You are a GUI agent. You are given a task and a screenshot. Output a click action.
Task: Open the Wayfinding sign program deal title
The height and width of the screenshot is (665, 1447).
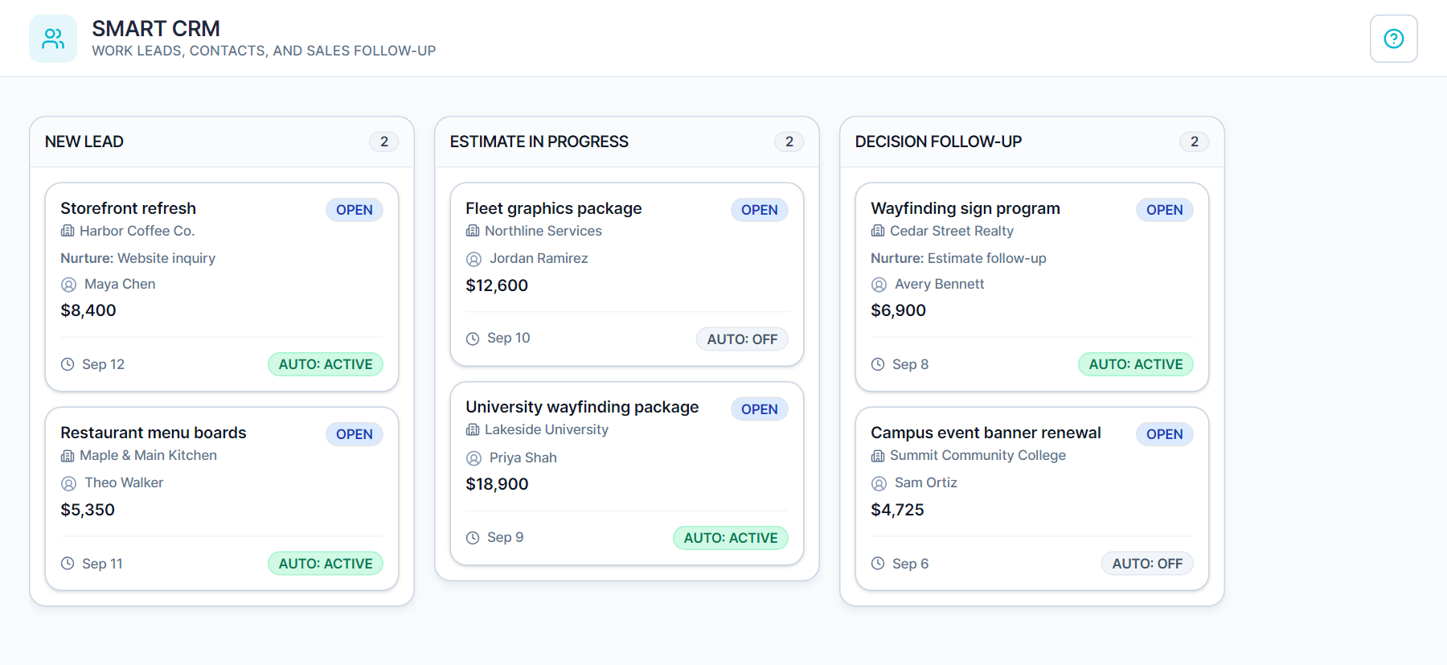pos(965,208)
